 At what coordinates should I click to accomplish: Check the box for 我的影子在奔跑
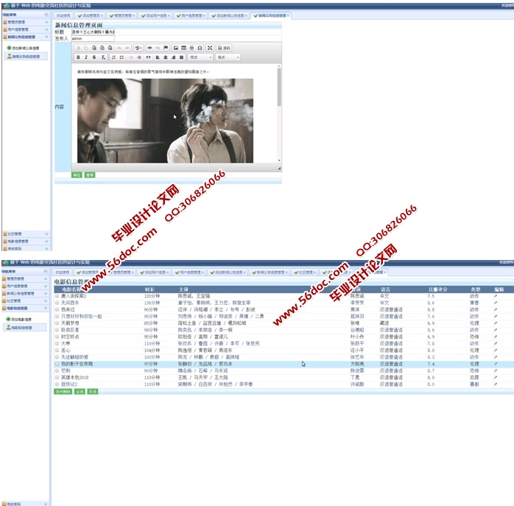tap(57, 364)
